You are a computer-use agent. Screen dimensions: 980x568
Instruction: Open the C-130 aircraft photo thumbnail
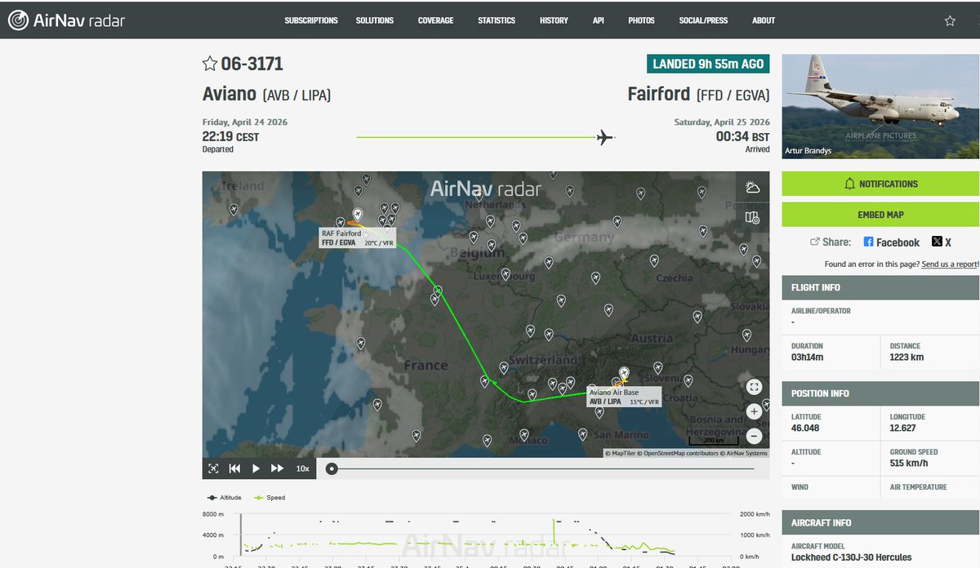click(x=880, y=106)
